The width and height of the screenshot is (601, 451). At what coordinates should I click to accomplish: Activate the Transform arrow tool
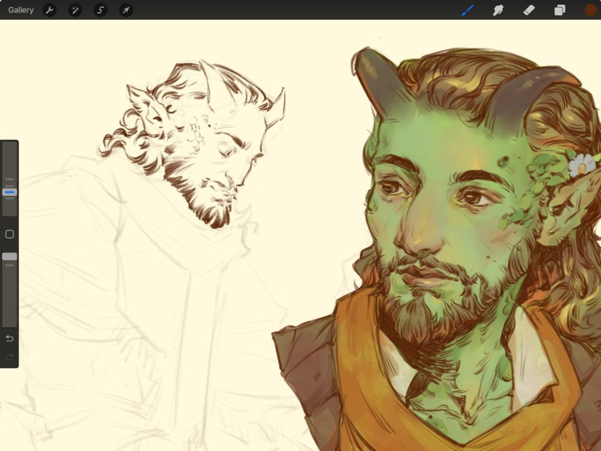click(126, 10)
